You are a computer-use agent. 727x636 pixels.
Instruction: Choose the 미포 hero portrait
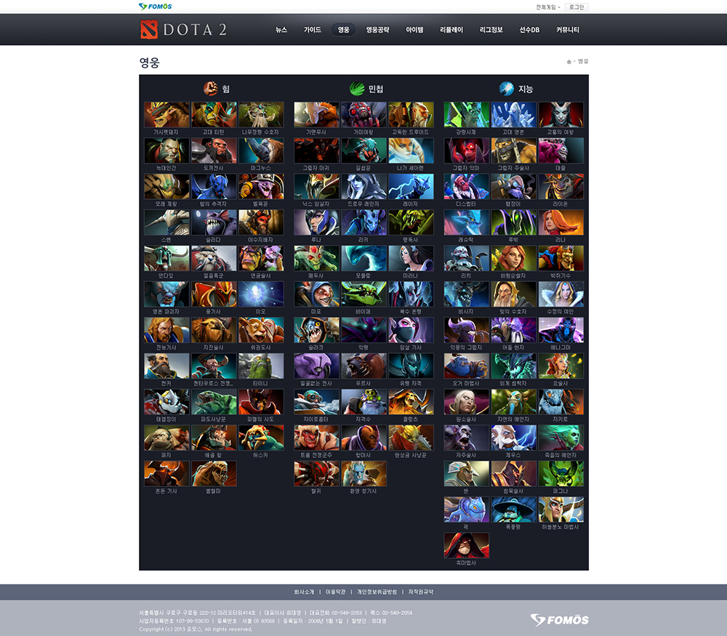coord(316,294)
